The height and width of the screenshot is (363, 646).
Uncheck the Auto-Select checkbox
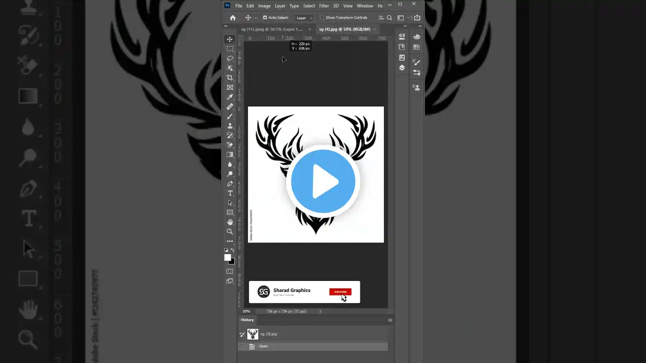[x=265, y=18]
